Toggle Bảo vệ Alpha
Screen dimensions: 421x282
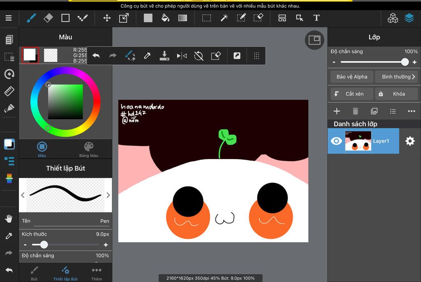(352, 77)
